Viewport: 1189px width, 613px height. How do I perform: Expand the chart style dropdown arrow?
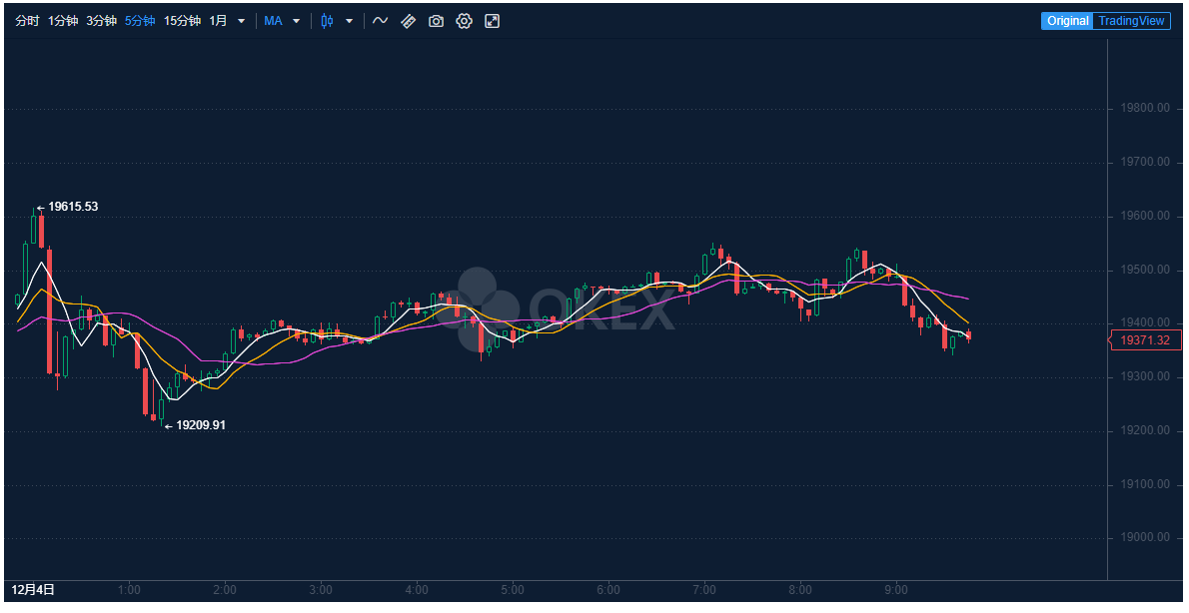click(349, 21)
